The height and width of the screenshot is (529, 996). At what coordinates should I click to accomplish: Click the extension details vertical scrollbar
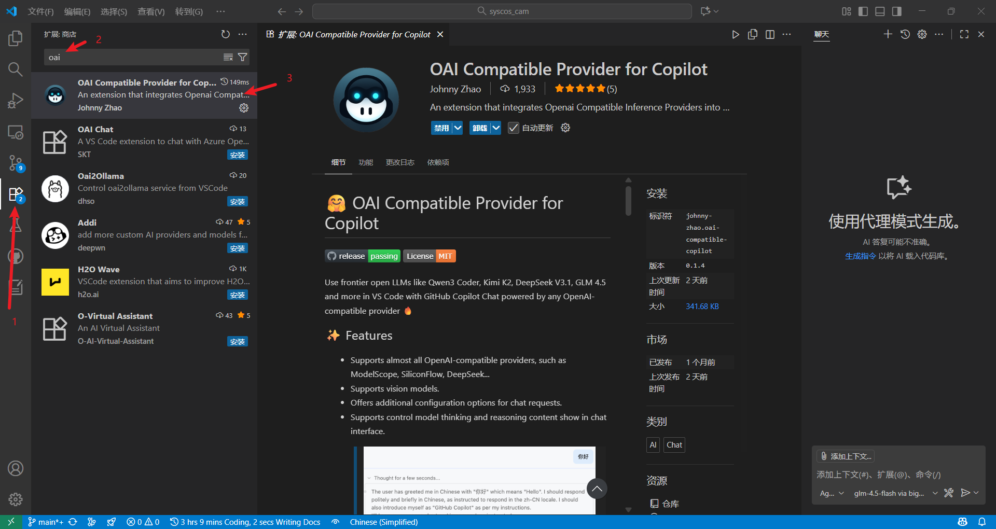click(x=628, y=201)
